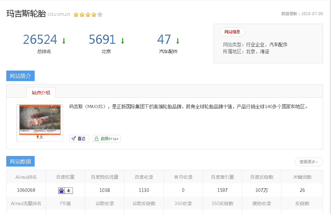Open 查看更多 for website data
Viewport: 331px width, 214px height.
click(309, 162)
